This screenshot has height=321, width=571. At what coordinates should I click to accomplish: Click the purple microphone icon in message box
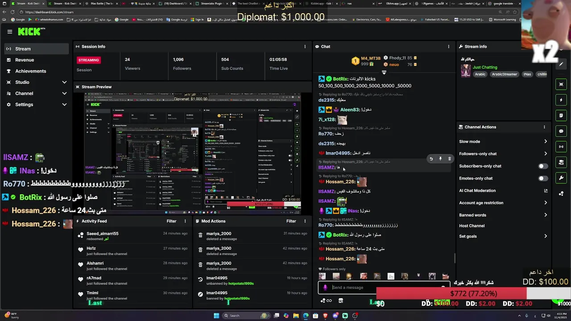tap(325, 288)
